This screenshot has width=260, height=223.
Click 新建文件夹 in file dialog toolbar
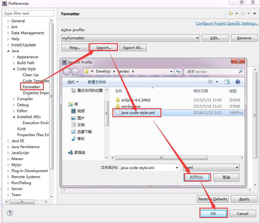point(97,82)
